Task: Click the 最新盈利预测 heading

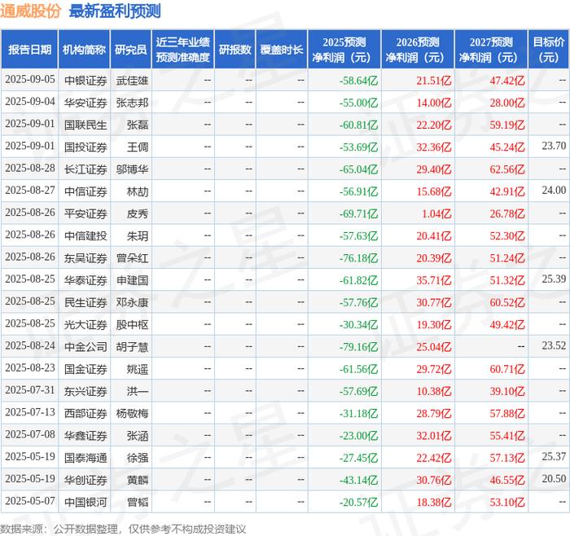Action: 115,11
